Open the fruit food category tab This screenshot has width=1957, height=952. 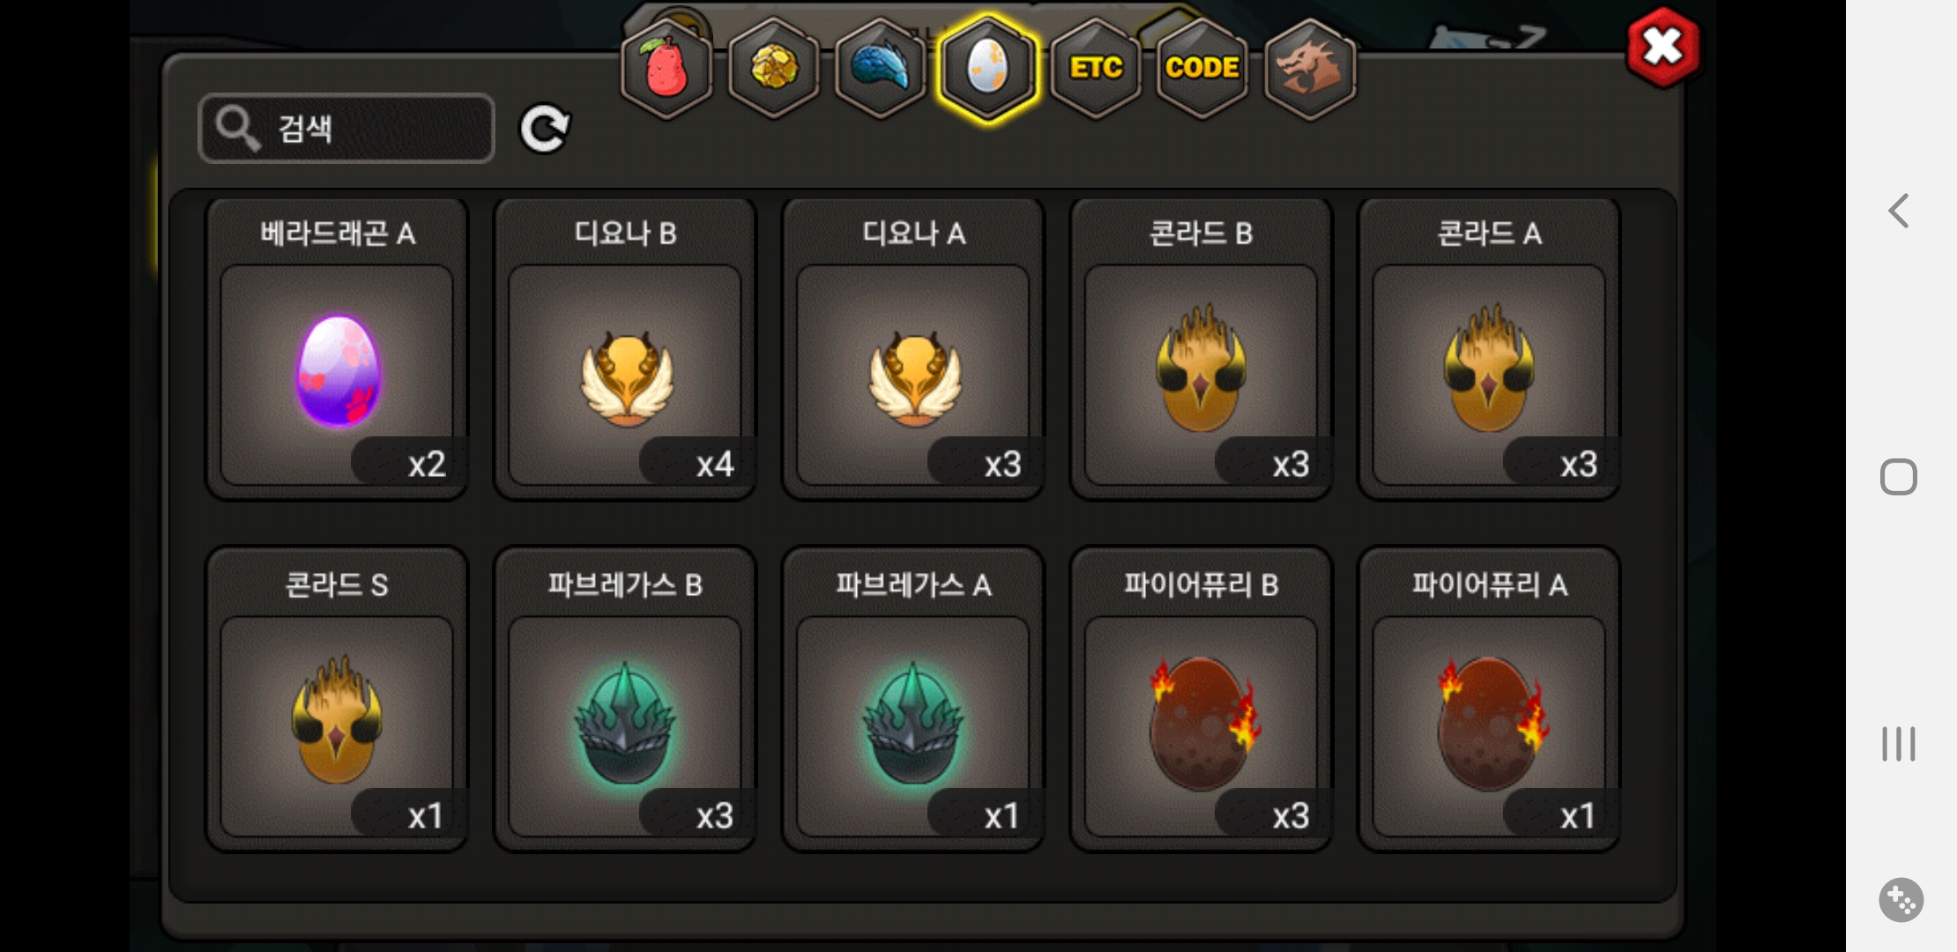point(667,68)
